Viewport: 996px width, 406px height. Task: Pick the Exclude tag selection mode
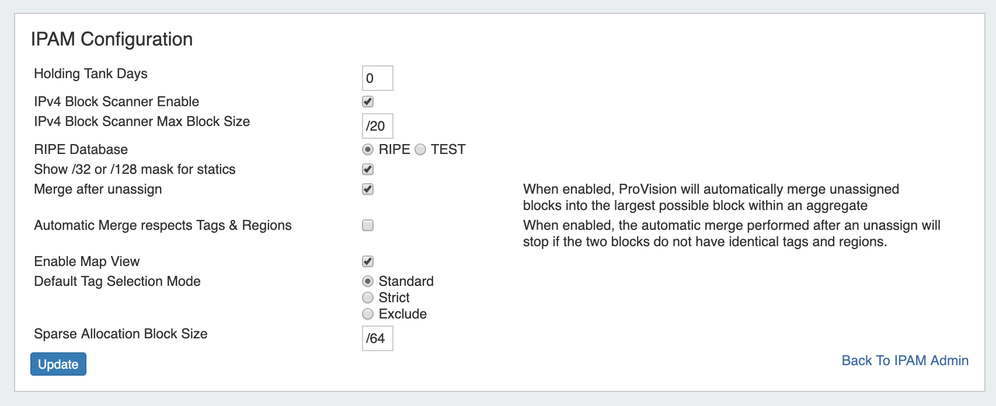point(368,314)
